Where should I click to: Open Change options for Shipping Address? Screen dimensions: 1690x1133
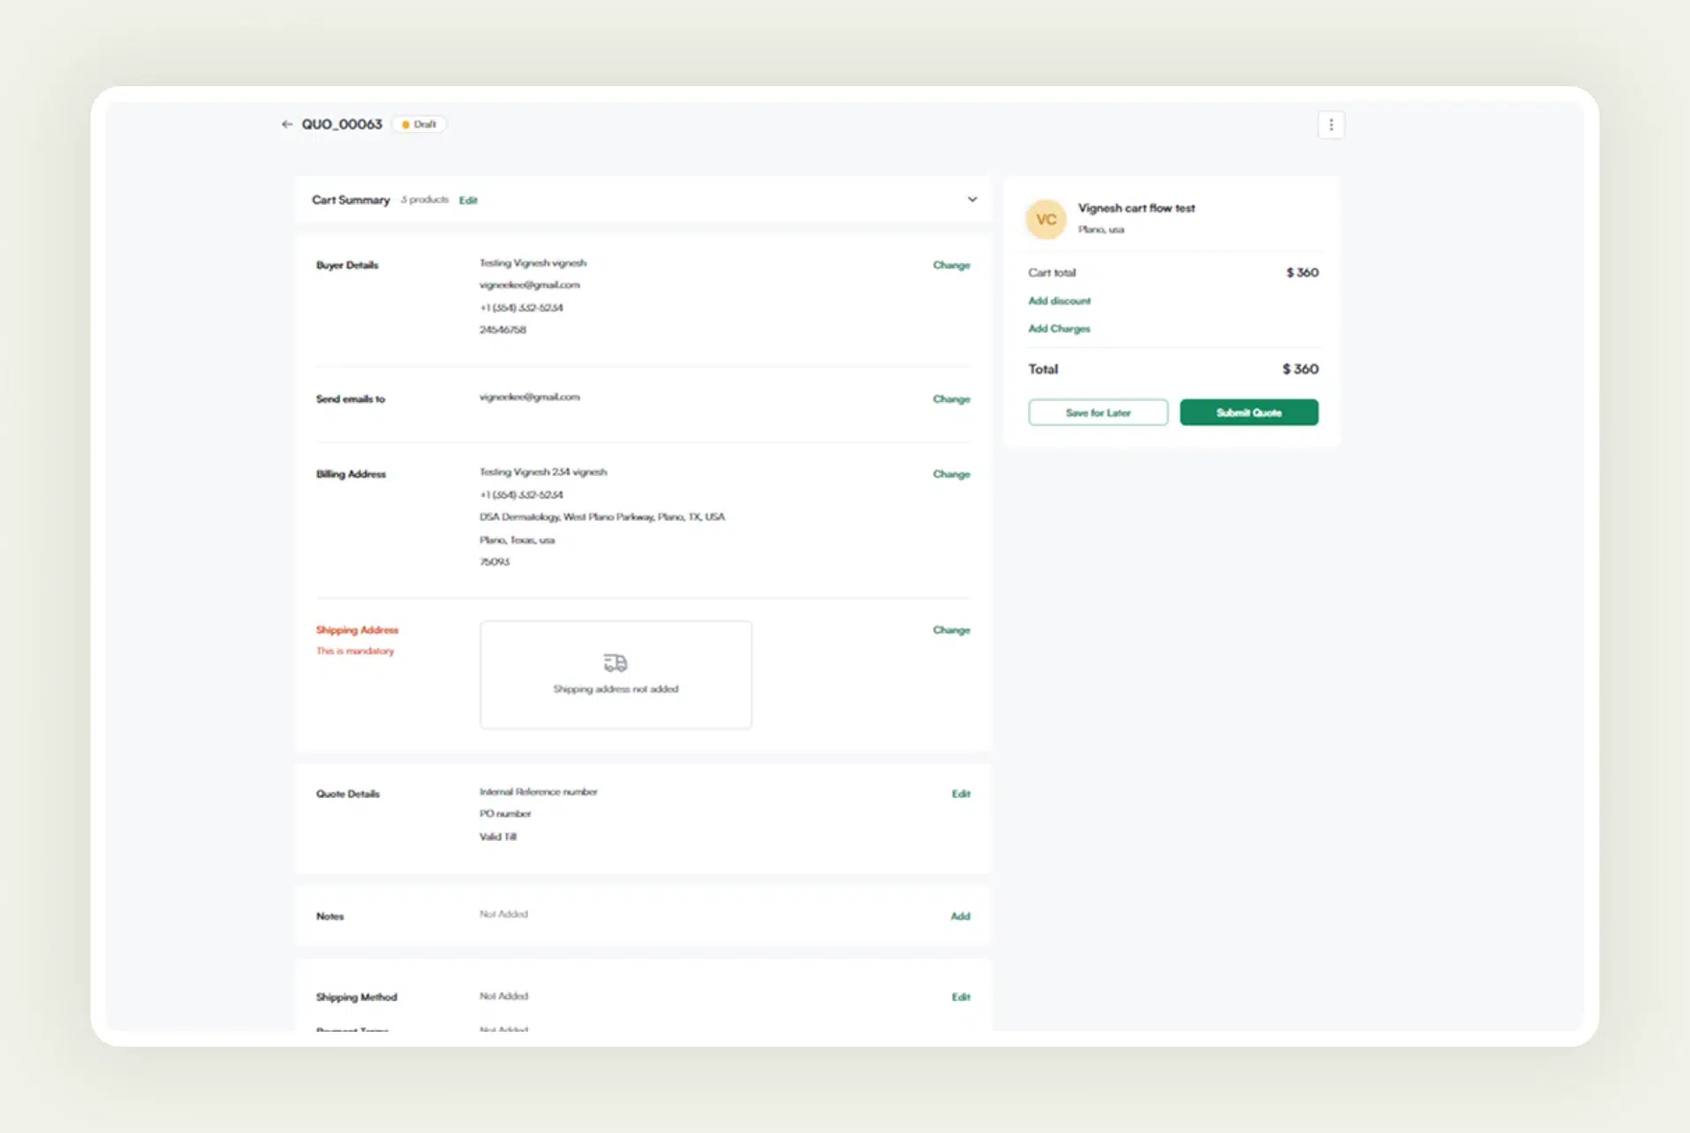tap(951, 630)
